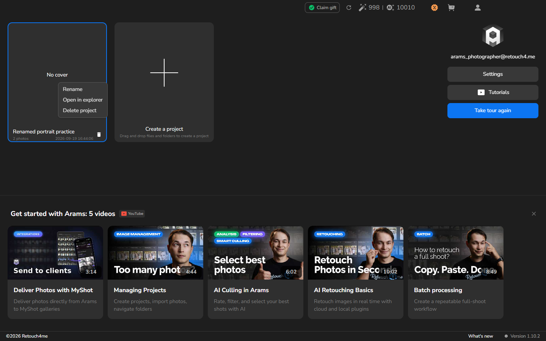Click the Create a project label

[x=164, y=129]
